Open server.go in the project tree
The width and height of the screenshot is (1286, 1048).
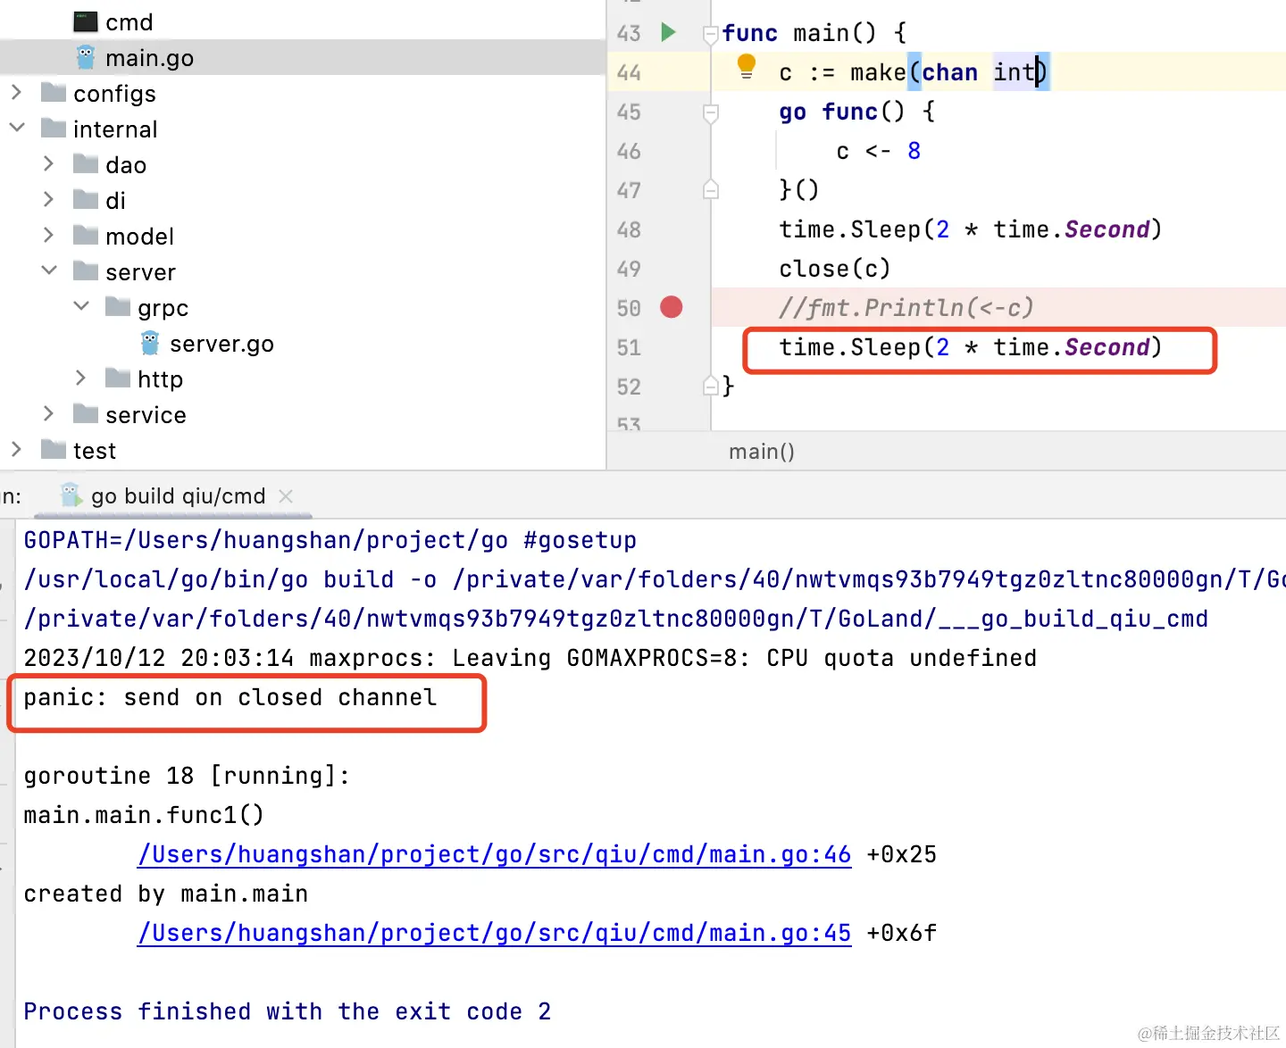click(221, 344)
